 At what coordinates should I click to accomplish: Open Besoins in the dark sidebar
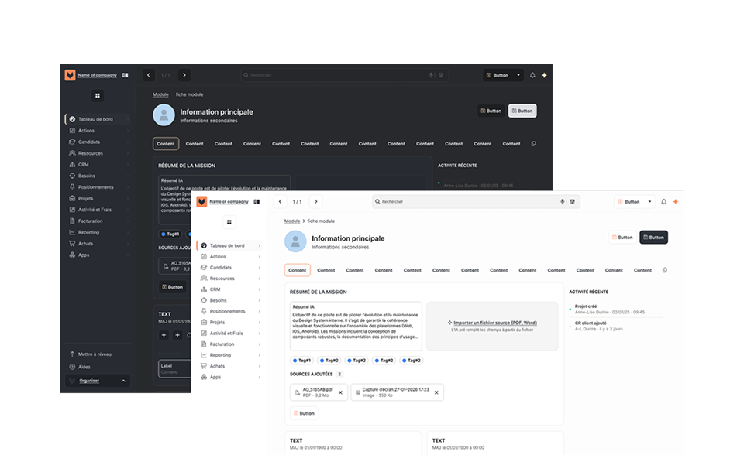click(x=98, y=176)
